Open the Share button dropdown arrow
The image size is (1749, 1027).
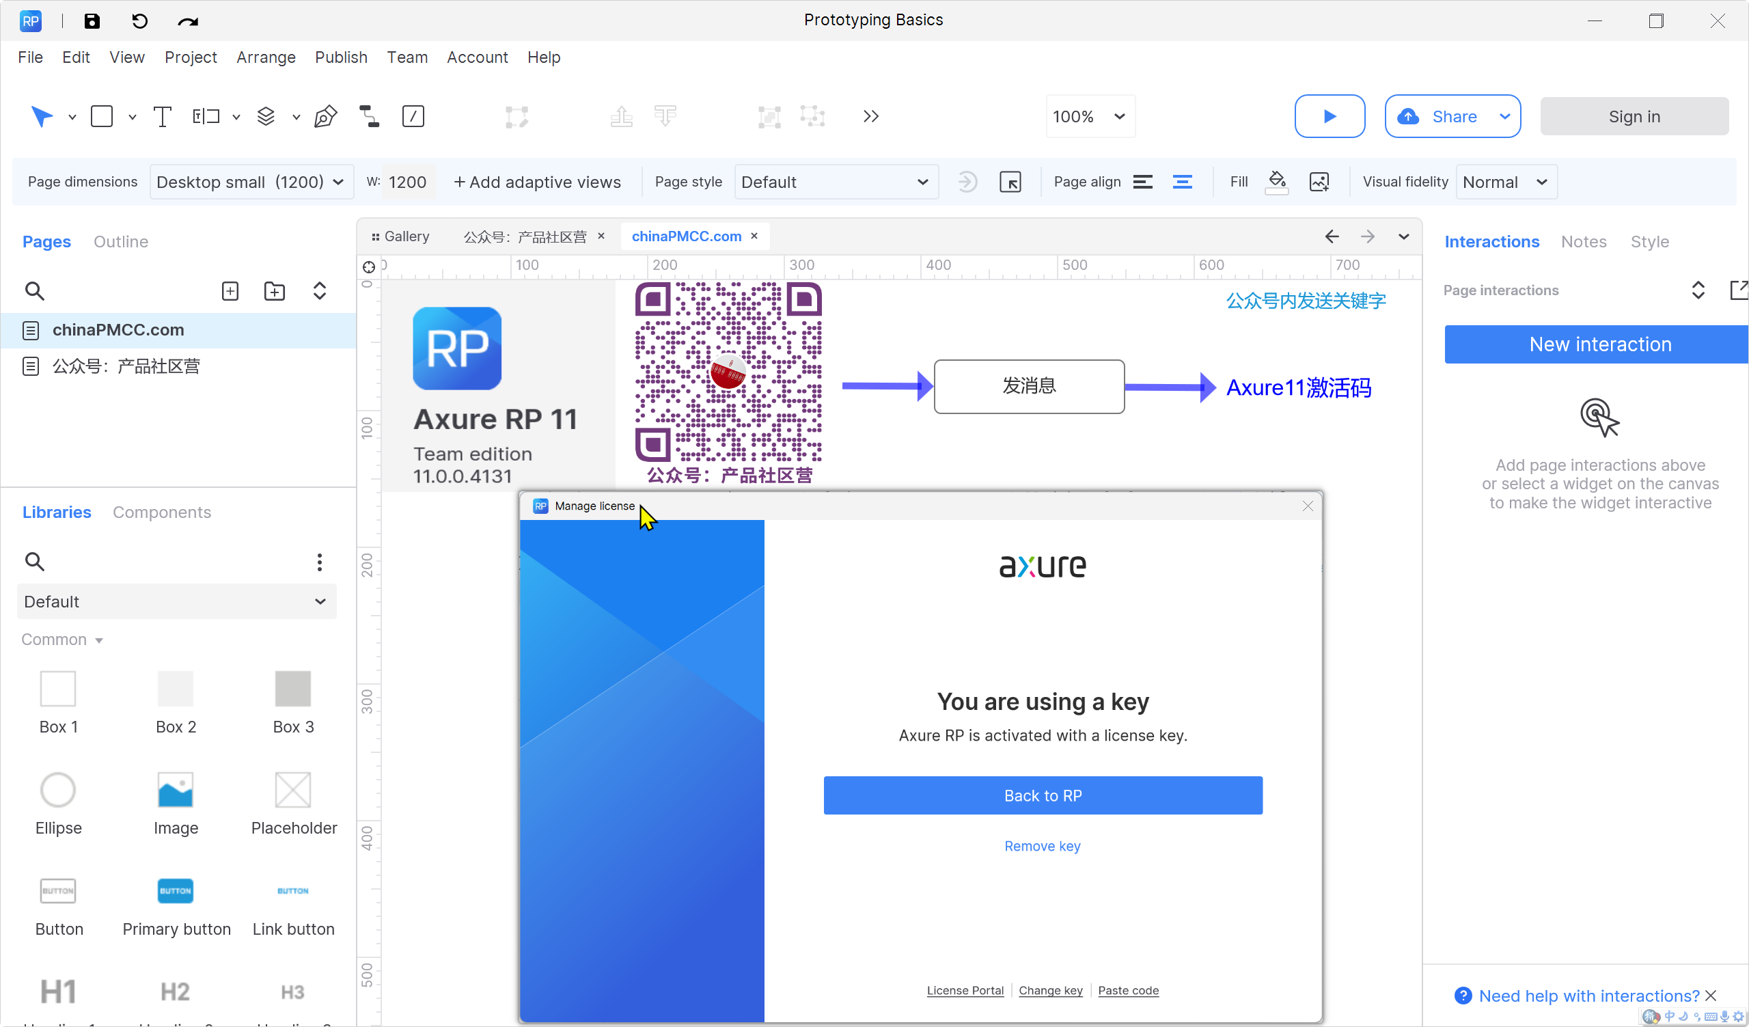coord(1504,117)
